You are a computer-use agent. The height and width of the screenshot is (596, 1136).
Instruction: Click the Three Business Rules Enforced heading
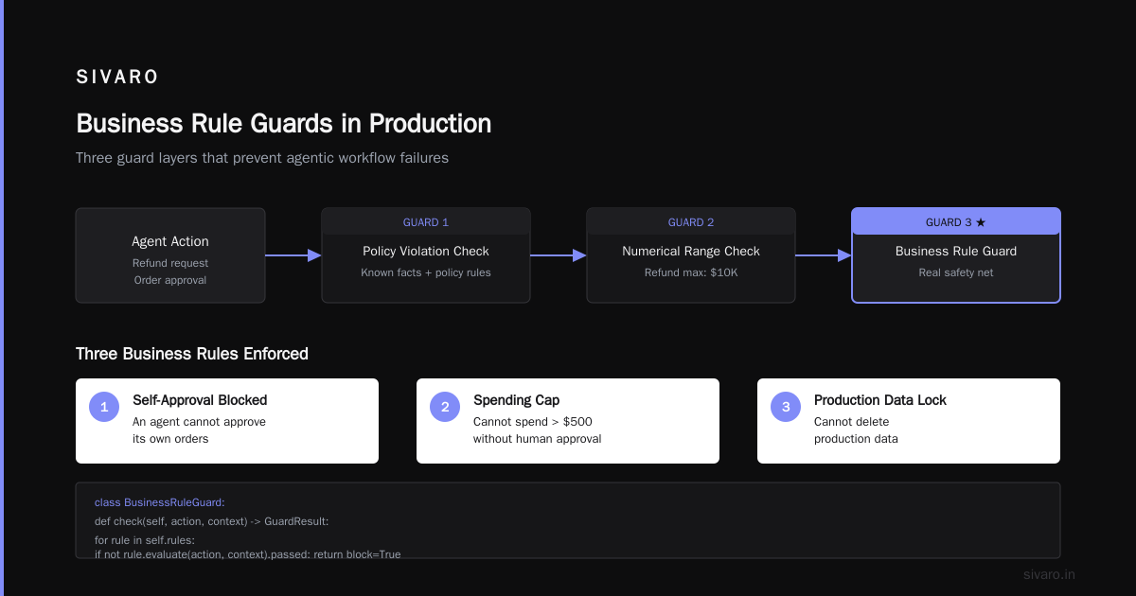pos(192,354)
